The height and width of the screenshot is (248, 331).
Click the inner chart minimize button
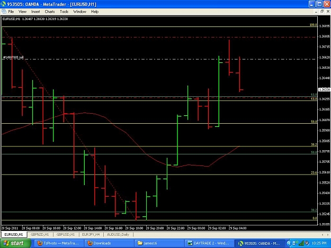pyautogui.click(x=316, y=12)
